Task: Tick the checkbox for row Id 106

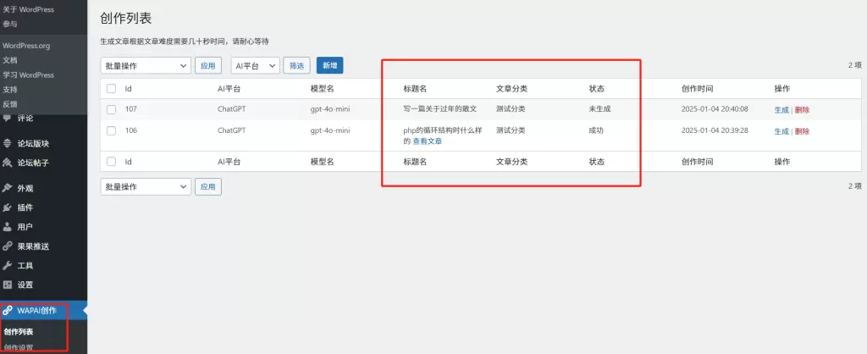Action: coord(111,131)
